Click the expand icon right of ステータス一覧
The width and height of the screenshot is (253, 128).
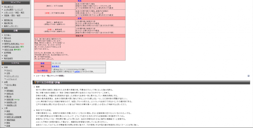click(248, 76)
